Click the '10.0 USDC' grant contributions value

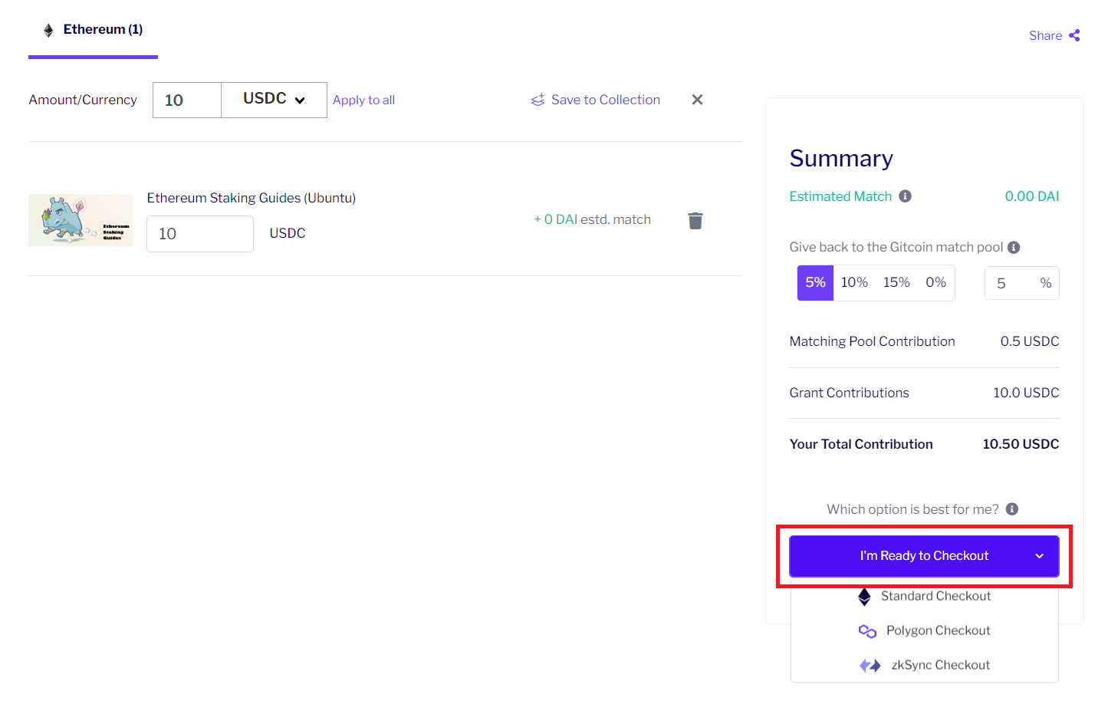pos(1026,393)
